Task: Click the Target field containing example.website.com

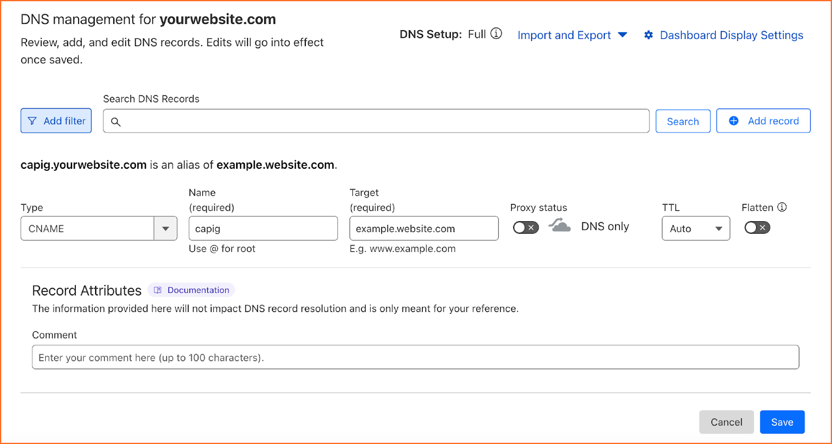Action: 424,228
